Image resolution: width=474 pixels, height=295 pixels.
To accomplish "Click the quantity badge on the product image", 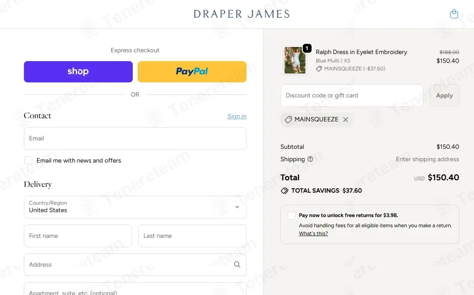I will [307, 48].
